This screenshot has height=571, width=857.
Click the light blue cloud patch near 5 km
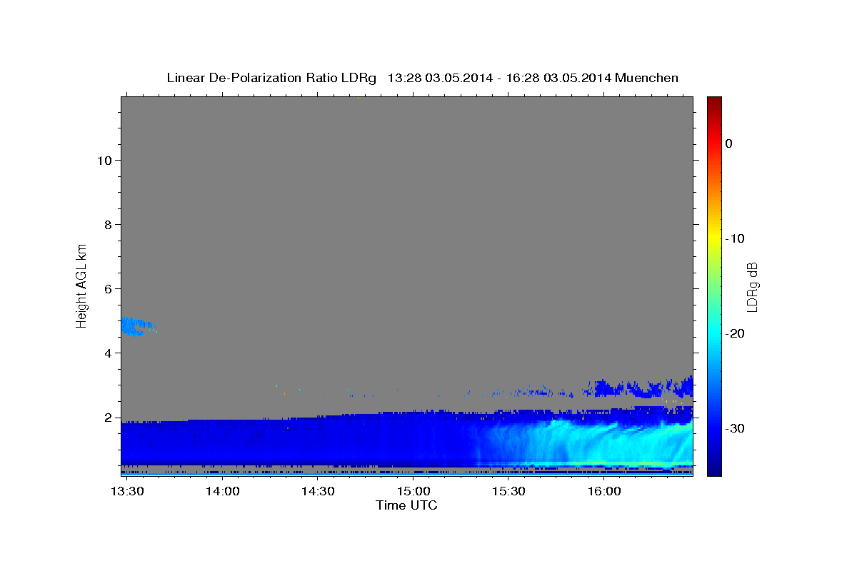(x=134, y=326)
